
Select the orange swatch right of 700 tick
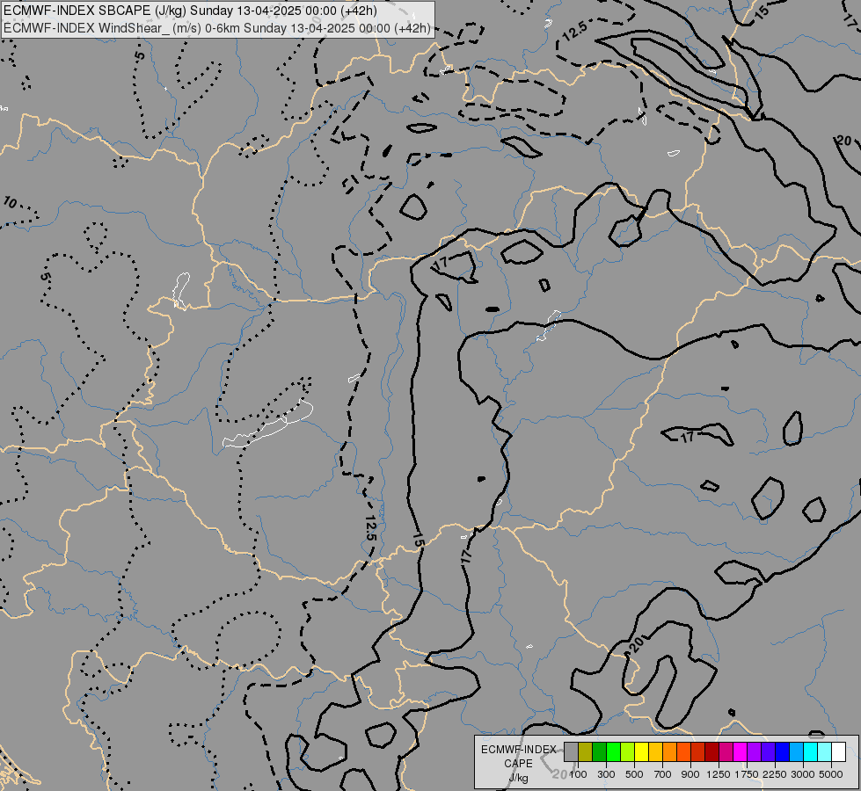tap(669, 751)
